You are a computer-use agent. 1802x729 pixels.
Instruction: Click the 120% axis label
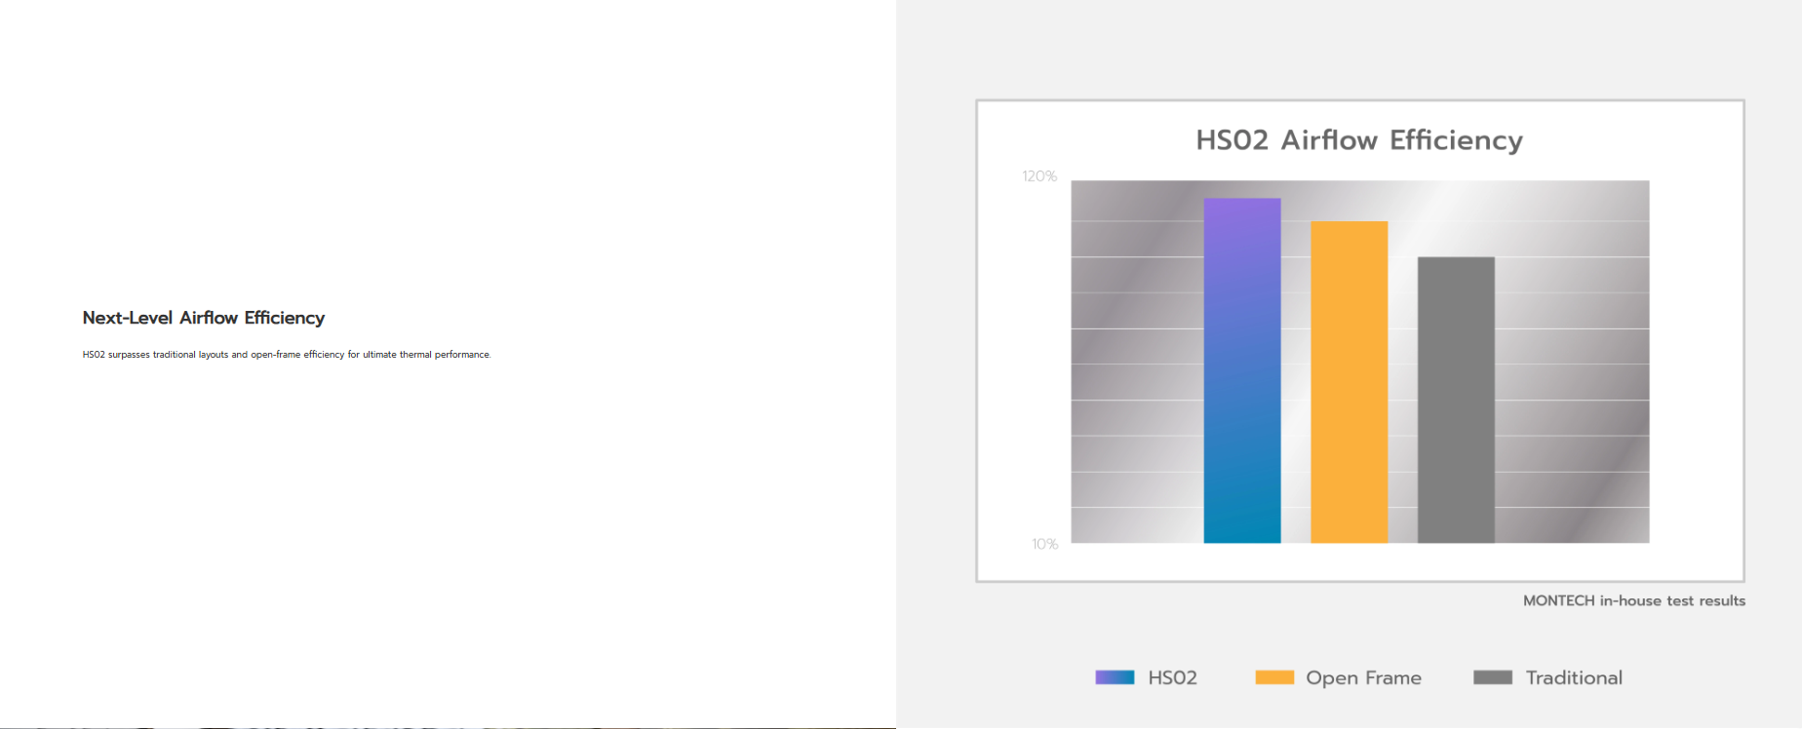tap(1039, 176)
